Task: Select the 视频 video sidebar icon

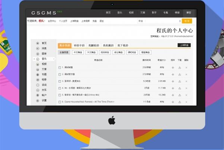Action: [38, 64]
